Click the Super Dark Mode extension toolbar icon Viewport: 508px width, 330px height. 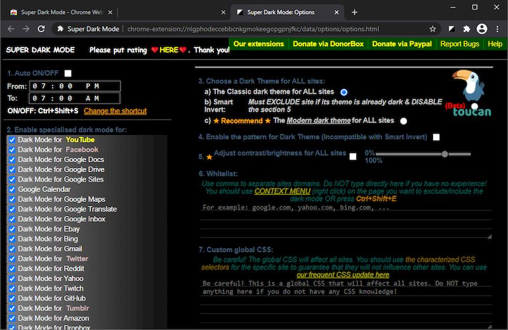451,29
